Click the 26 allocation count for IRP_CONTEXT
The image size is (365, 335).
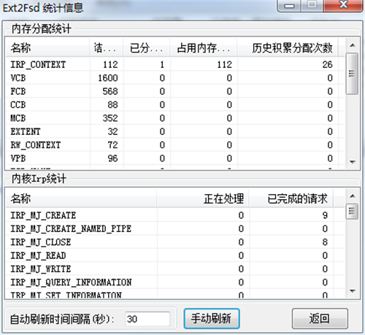click(327, 64)
